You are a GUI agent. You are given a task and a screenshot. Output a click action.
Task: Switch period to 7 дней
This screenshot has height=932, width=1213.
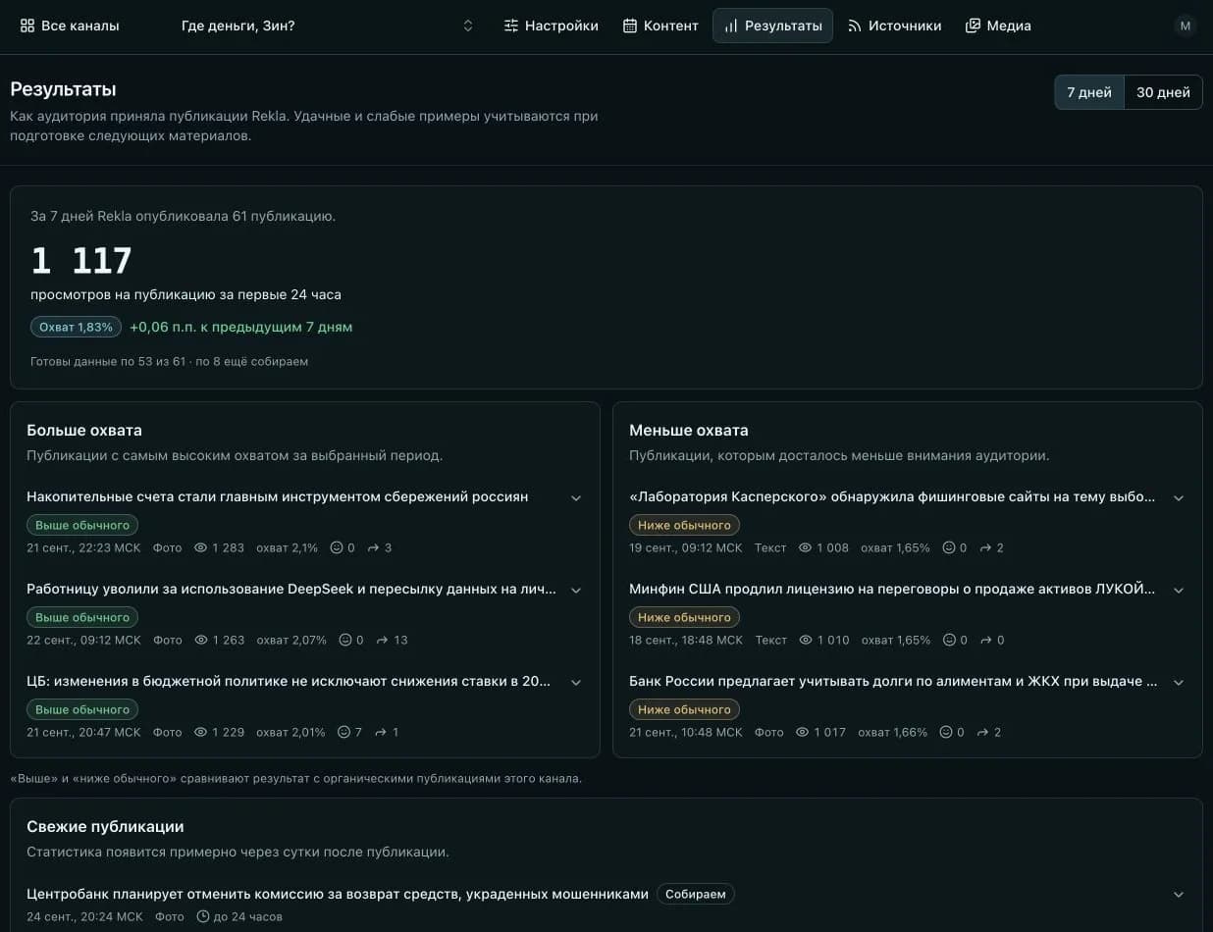click(1089, 92)
